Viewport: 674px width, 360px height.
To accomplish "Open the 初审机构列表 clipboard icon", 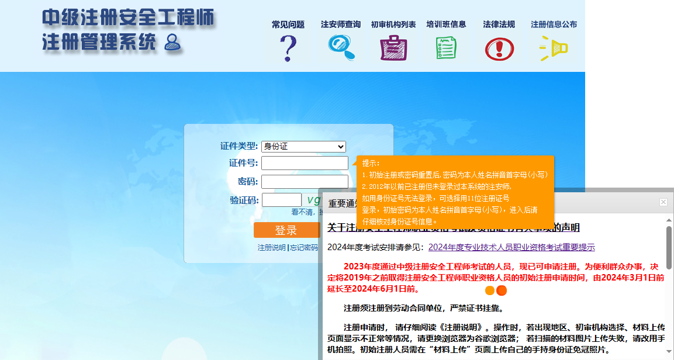I will [x=393, y=48].
